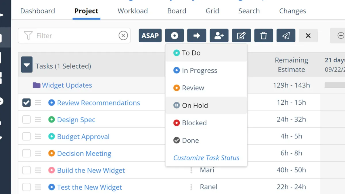Click the ASAP priority button
Image resolution: width=345 pixels, height=194 pixels.
[x=150, y=36]
